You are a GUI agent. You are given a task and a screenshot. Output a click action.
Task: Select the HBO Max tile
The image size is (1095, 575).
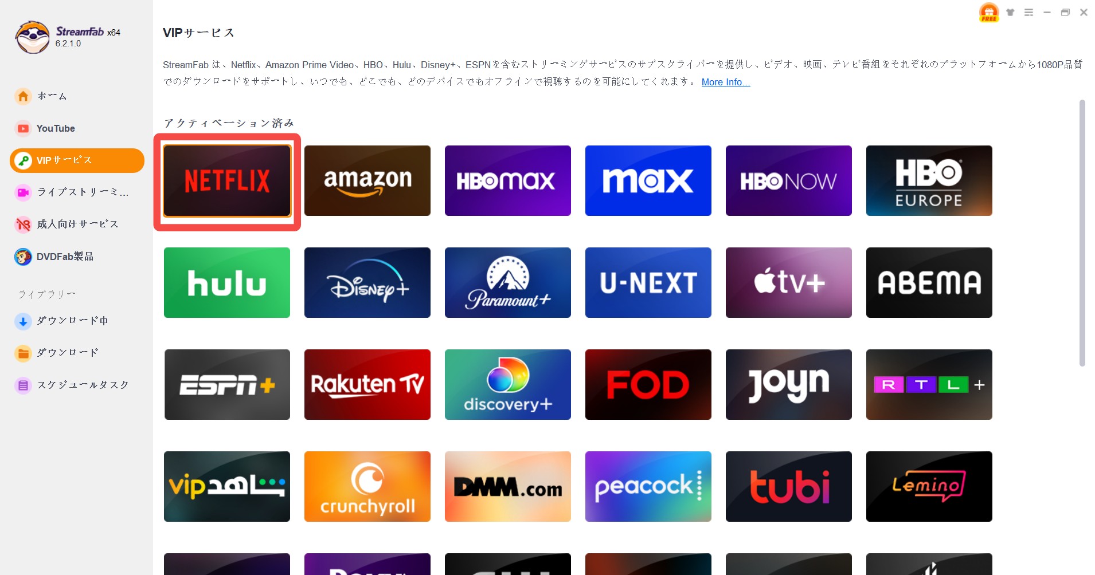pyautogui.click(x=508, y=181)
